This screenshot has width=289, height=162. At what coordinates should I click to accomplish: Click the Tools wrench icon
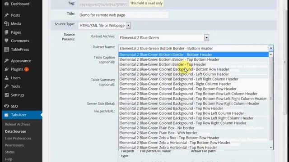point(6,86)
